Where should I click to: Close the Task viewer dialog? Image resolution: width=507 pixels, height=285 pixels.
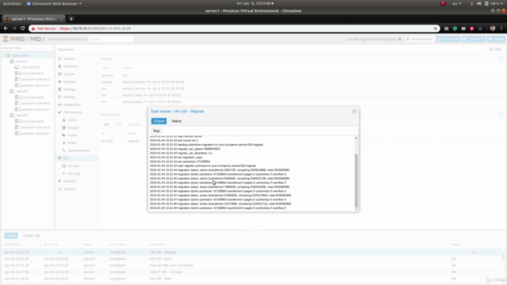[x=354, y=112]
